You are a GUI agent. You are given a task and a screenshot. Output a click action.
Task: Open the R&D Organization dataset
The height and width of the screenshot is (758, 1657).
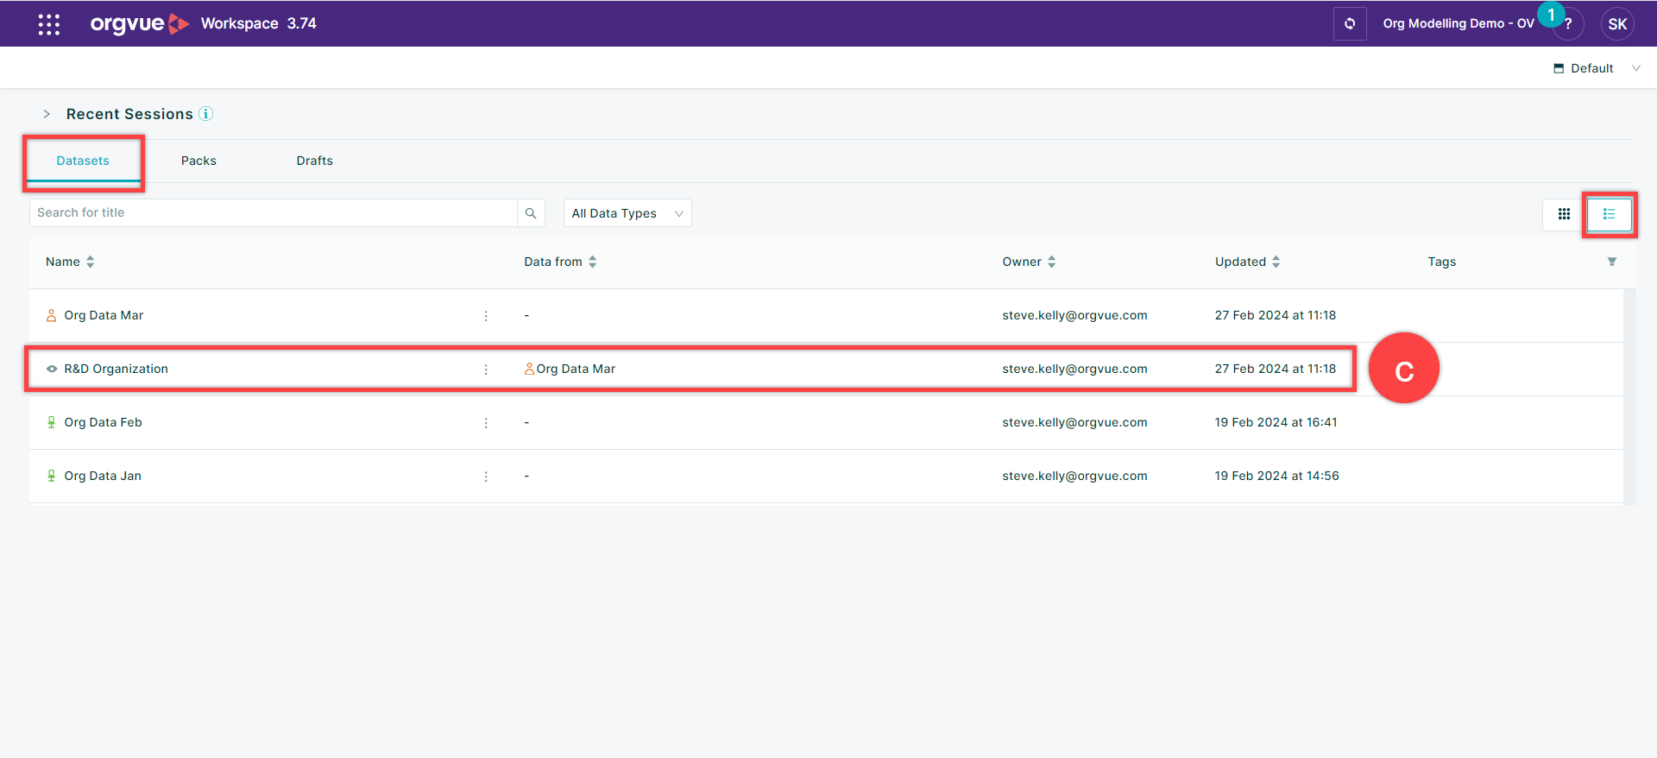click(x=116, y=369)
